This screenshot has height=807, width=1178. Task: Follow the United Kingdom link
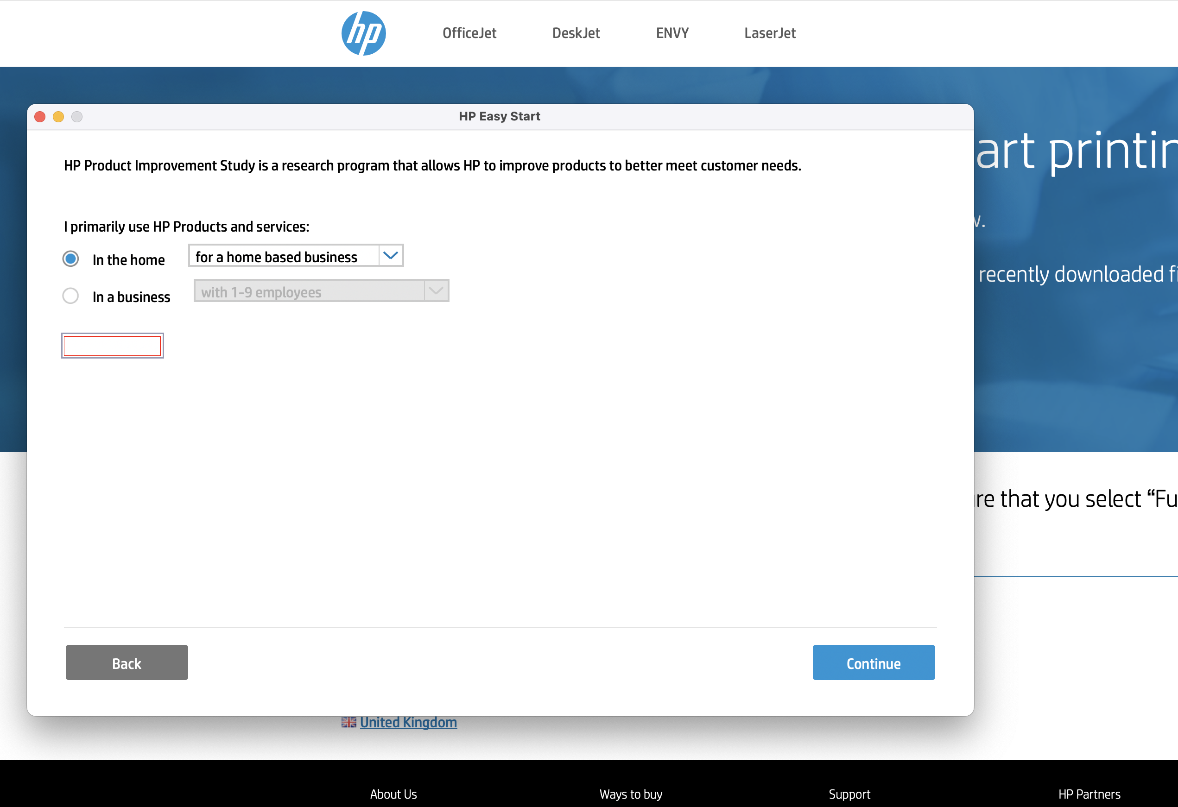click(x=408, y=722)
